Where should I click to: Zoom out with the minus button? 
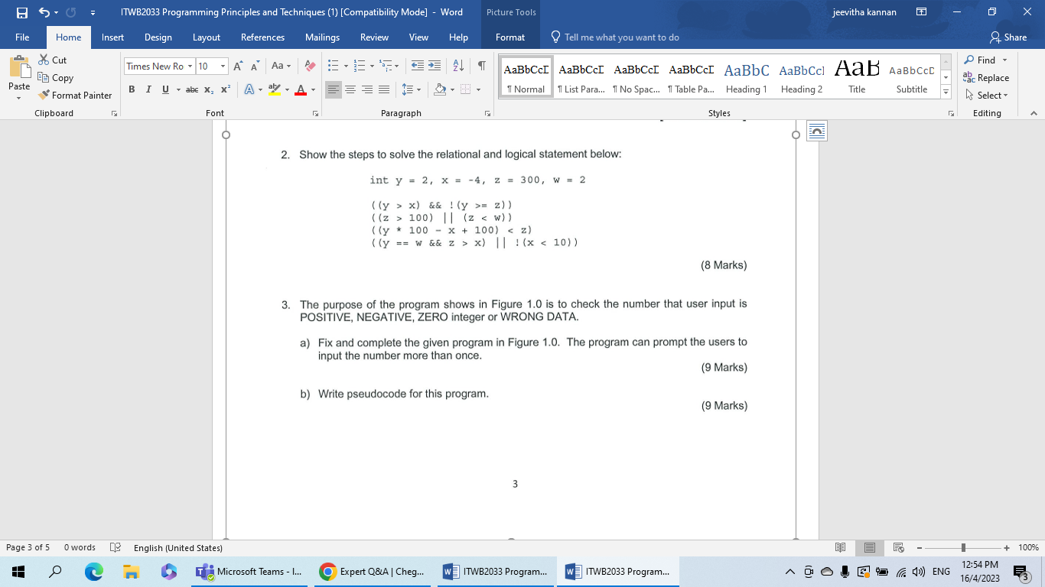point(920,547)
